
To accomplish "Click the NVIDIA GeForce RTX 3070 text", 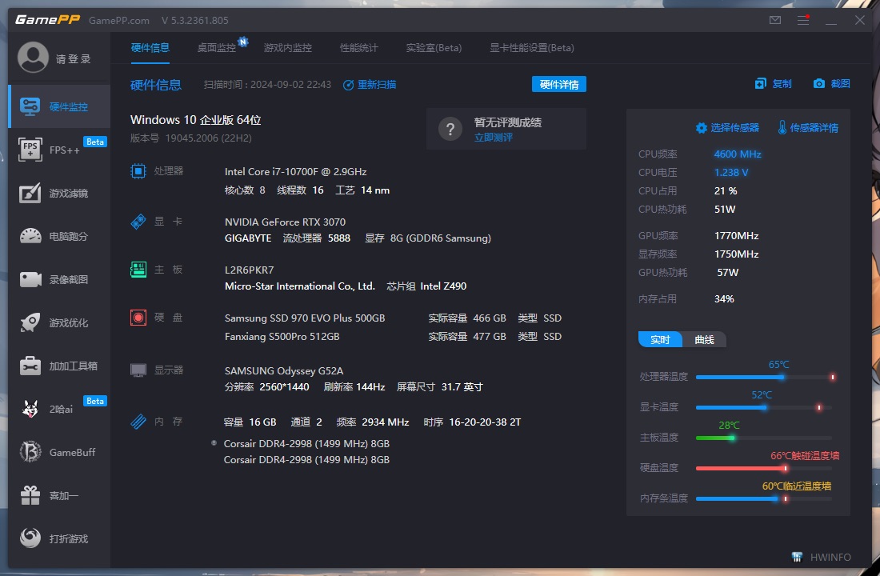I will (285, 222).
